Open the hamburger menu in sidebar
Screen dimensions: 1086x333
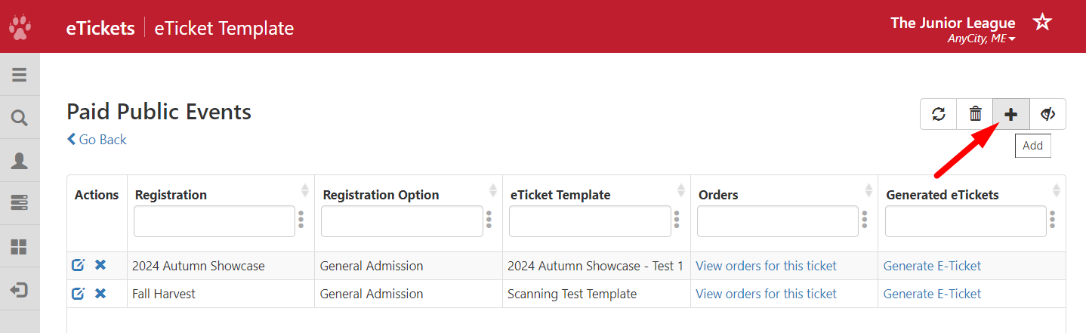click(20, 75)
